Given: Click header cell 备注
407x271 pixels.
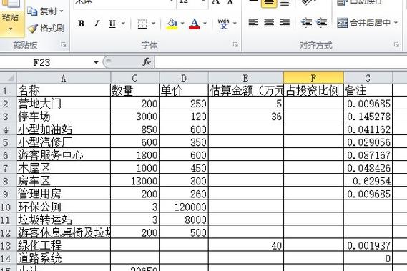Looking at the screenshot, I should [x=368, y=90].
